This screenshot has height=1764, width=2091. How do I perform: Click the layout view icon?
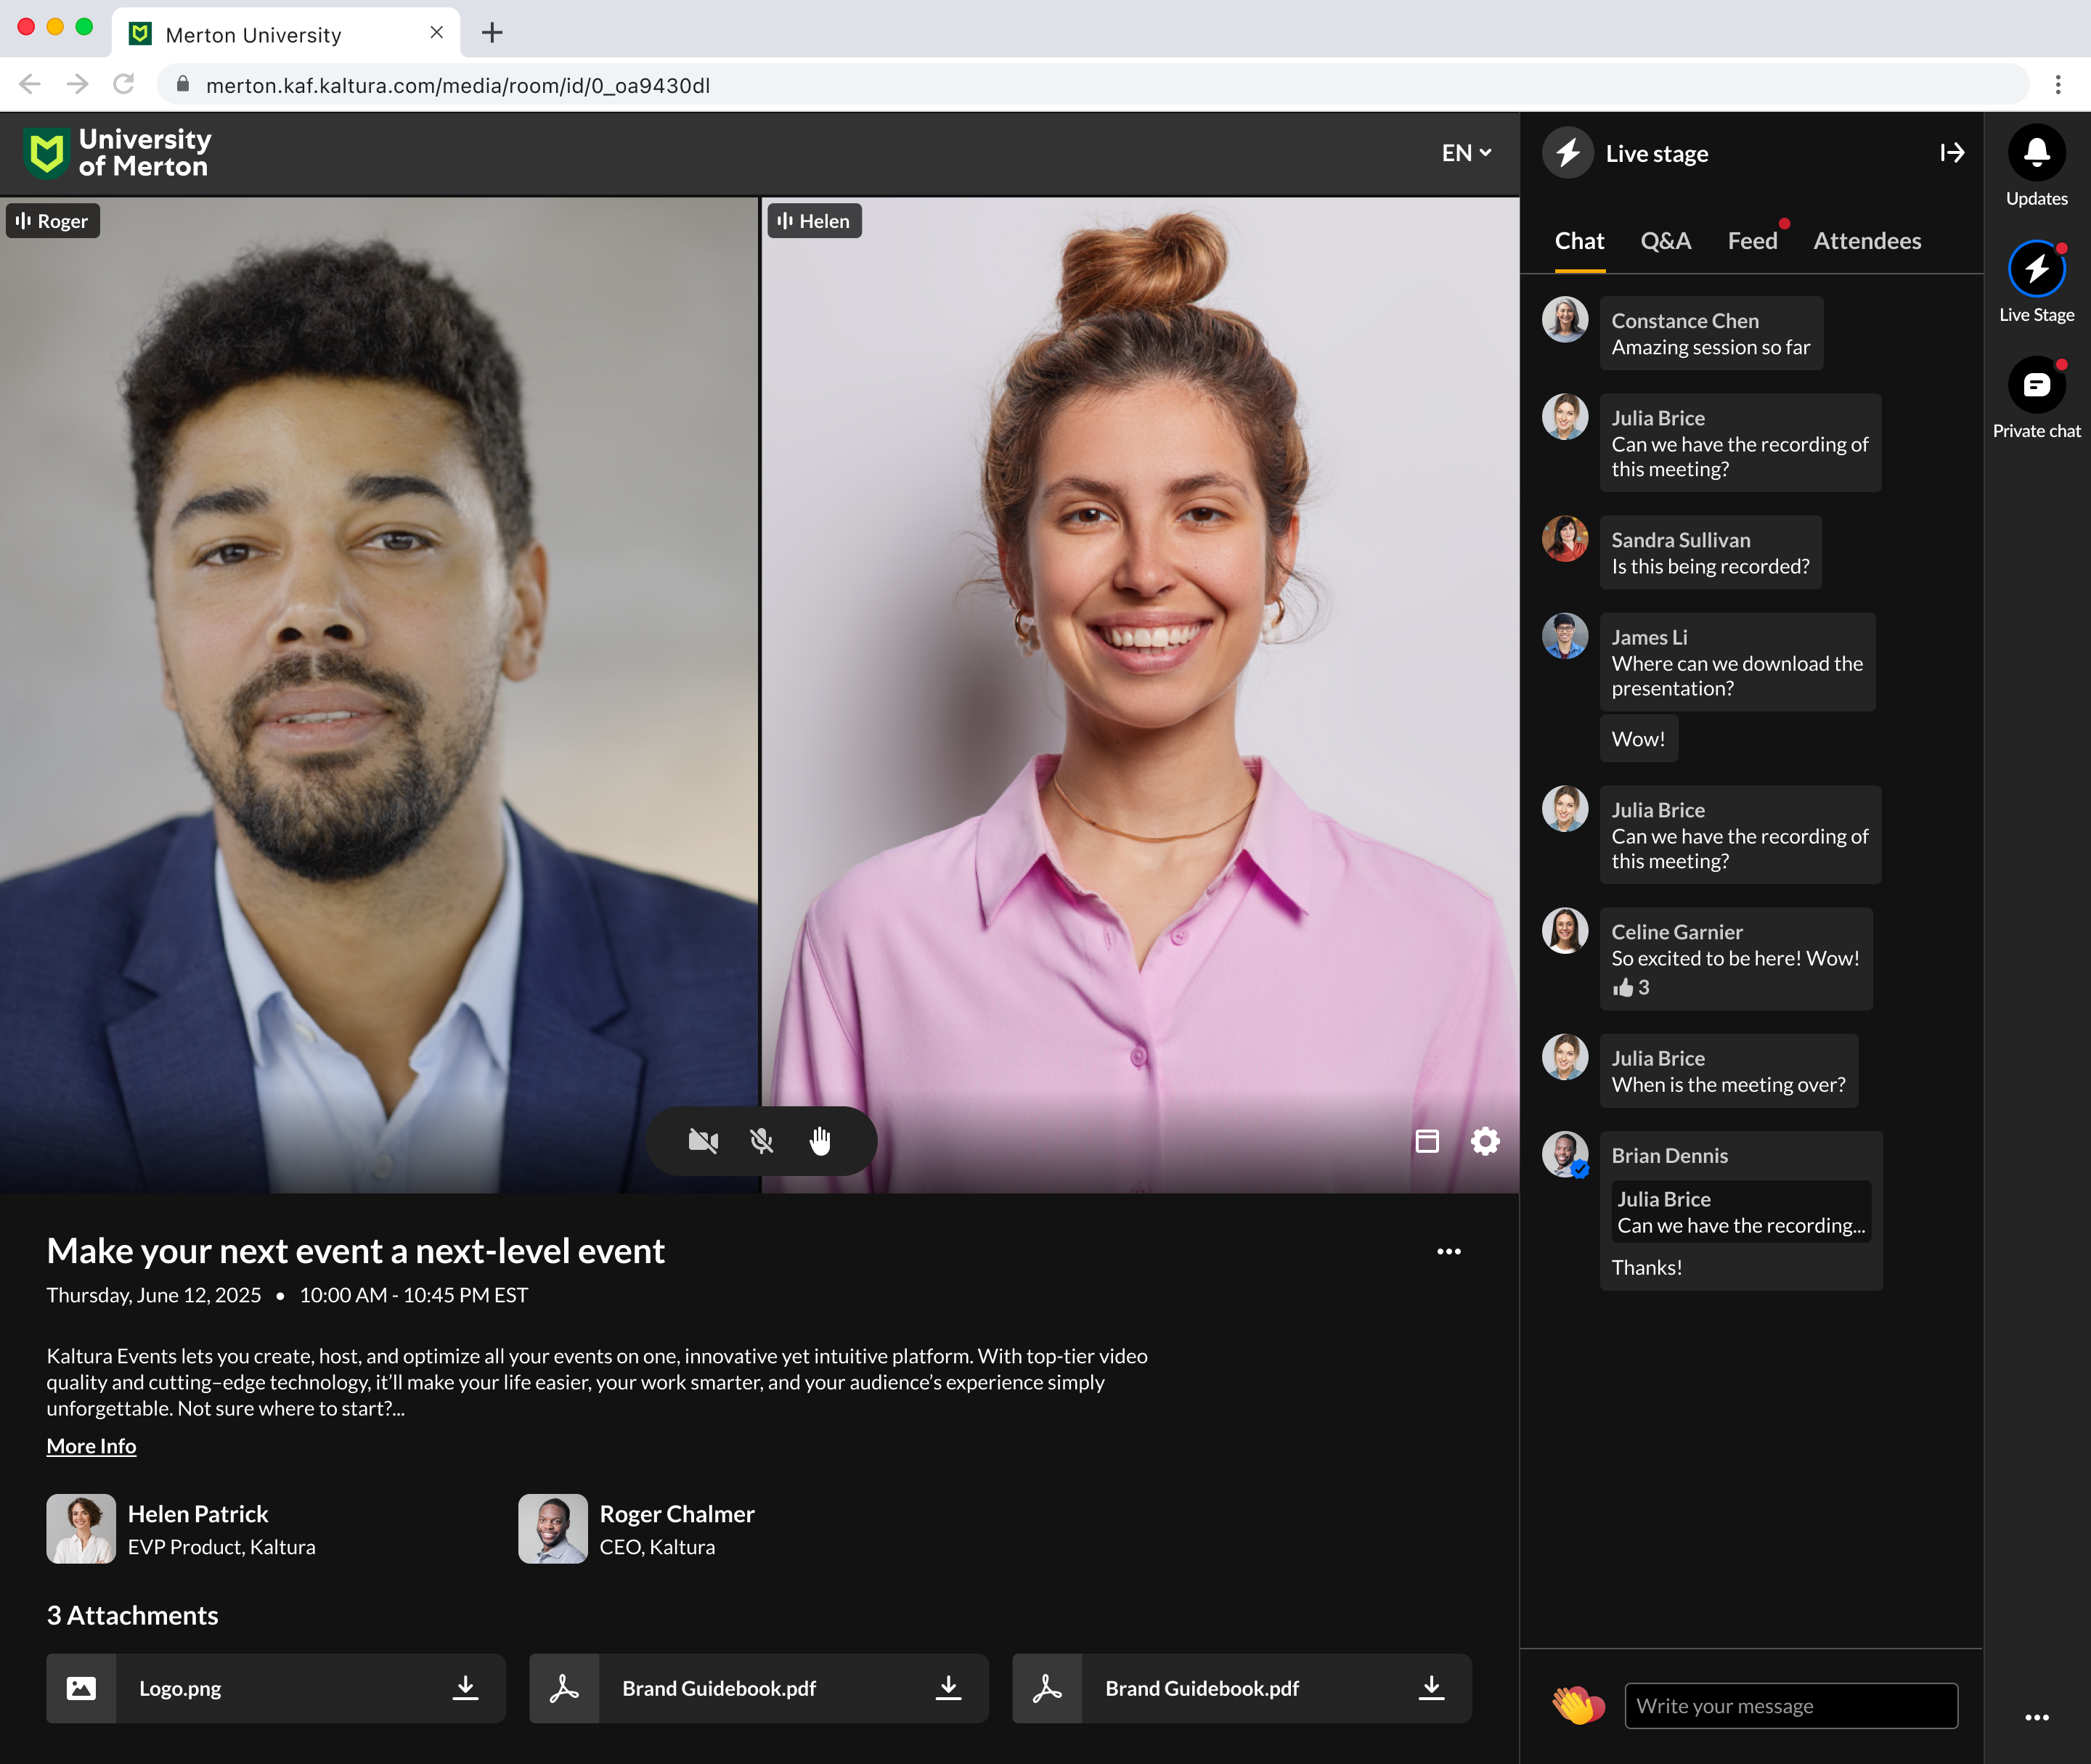click(1427, 1141)
